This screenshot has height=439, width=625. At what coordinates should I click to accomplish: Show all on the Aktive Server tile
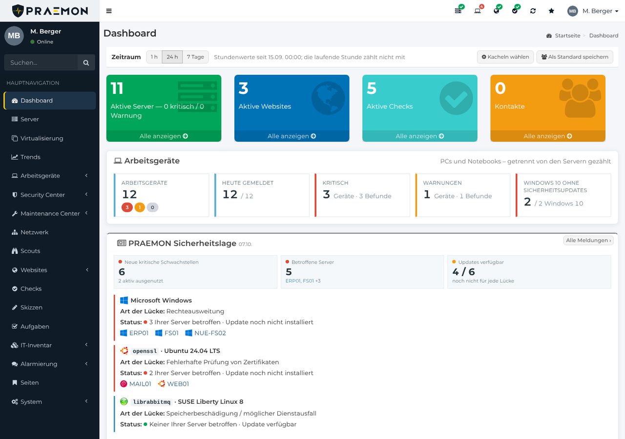(164, 136)
